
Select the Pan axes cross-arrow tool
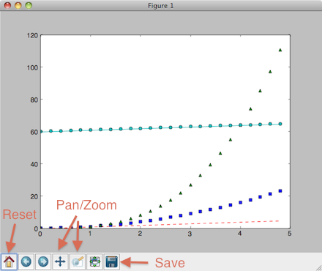60,261
